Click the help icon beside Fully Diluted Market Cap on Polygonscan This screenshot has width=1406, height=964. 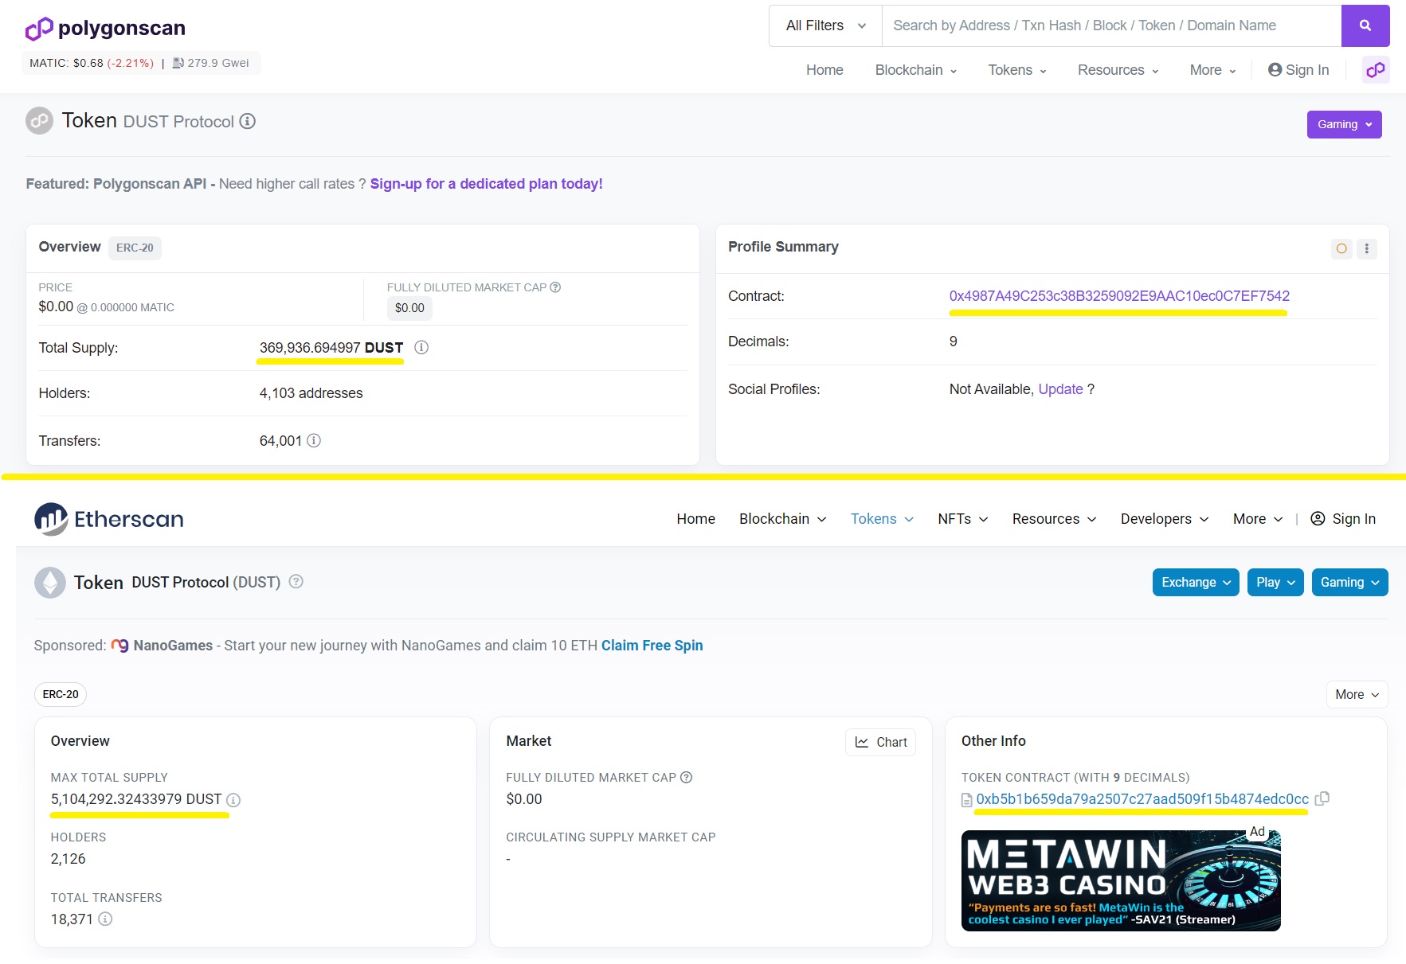pos(555,287)
